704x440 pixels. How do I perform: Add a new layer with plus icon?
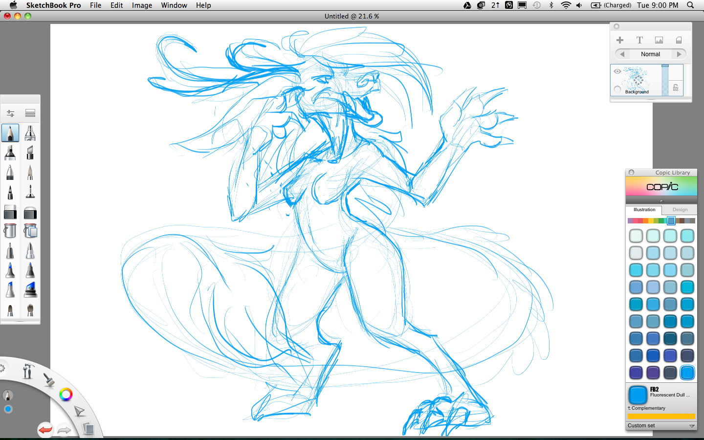tap(620, 40)
